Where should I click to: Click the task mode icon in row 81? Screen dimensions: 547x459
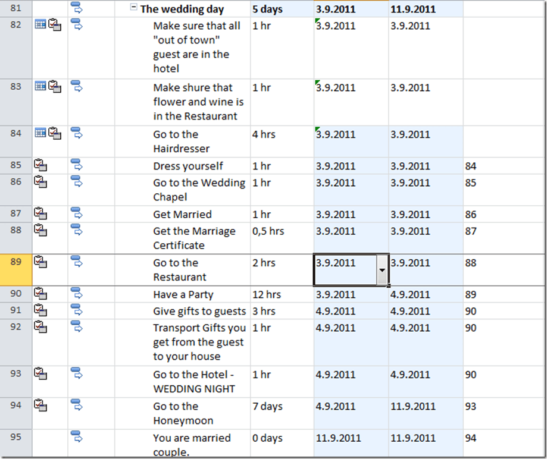click(76, 8)
